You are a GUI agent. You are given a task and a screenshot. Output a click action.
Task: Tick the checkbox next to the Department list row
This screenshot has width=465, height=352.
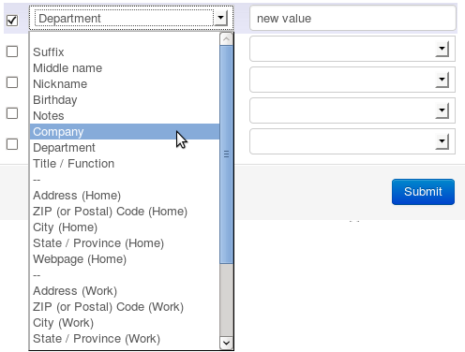(x=12, y=144)
